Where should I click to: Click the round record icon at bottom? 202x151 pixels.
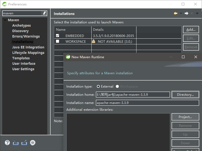[33, 143]
